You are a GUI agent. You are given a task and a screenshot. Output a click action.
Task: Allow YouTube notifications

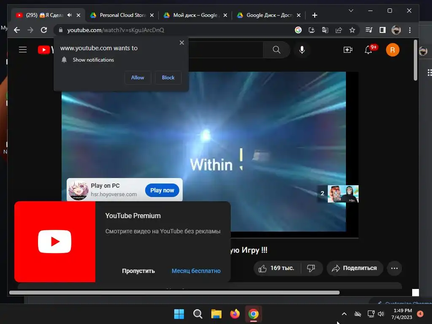point(138,78)
